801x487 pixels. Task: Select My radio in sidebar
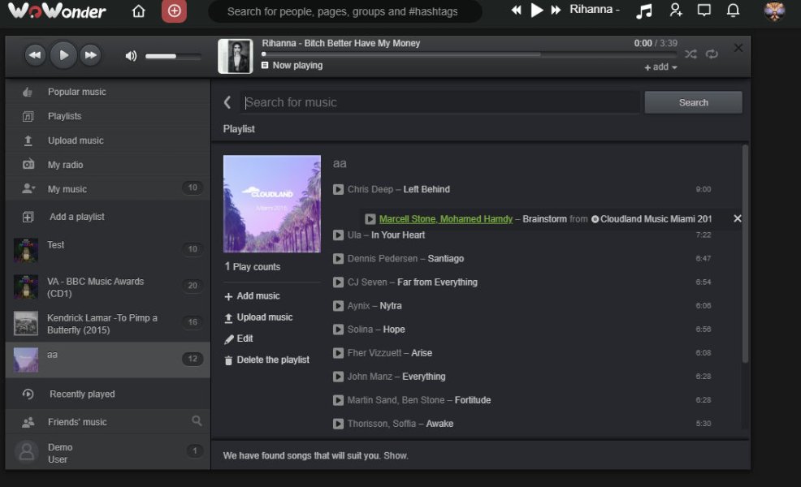click(65, 165)
